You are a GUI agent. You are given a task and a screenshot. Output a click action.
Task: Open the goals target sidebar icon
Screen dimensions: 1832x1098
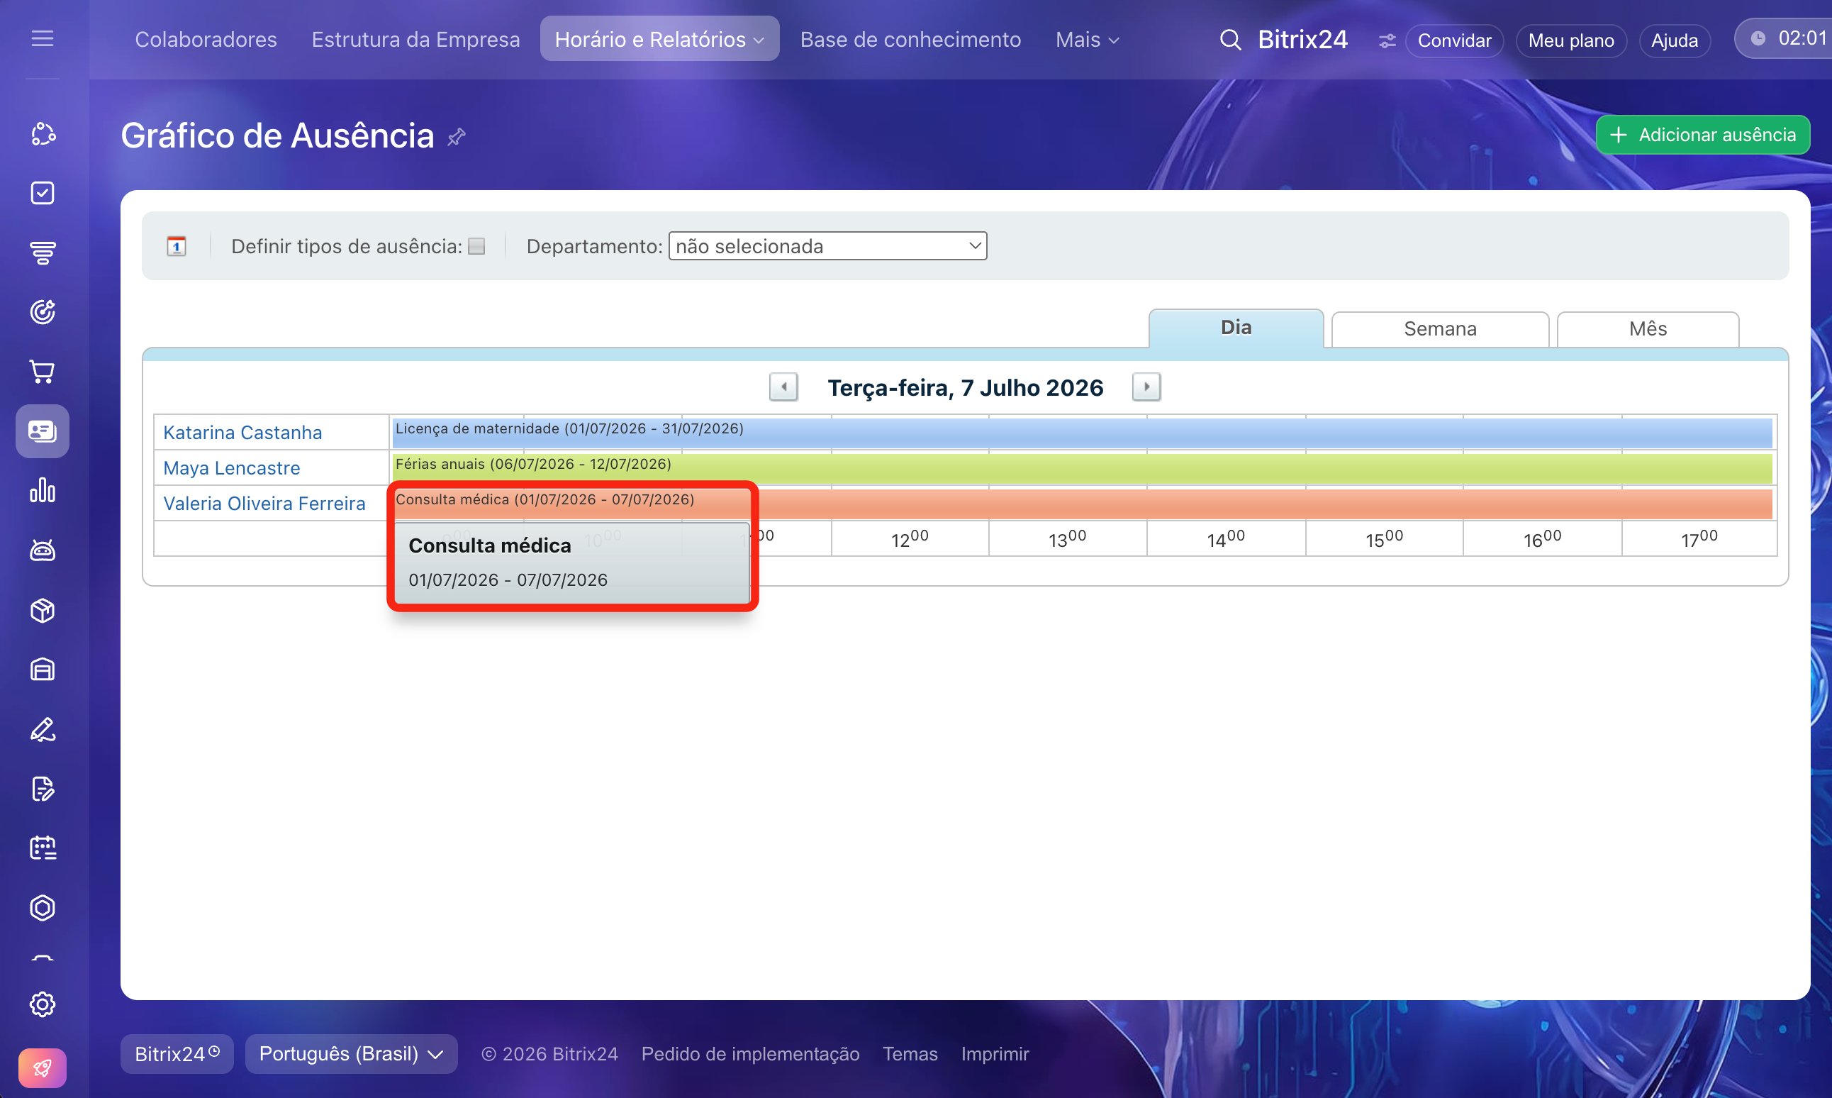pos(42,312)
